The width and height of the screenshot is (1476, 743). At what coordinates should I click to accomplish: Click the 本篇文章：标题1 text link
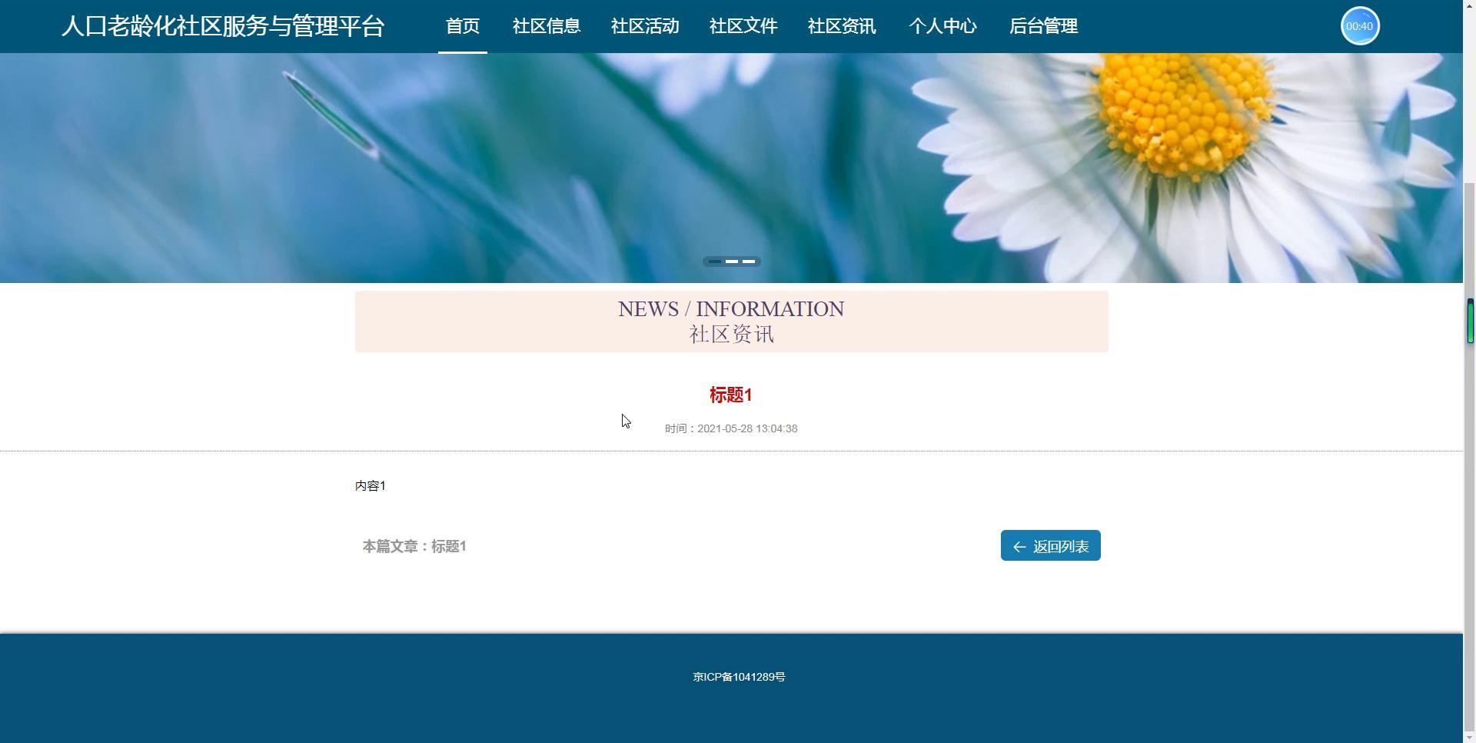pyautogui.click(x=414, y=546)
